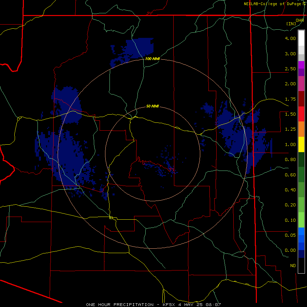Select the 1.75 legend value

coord(290,99)
